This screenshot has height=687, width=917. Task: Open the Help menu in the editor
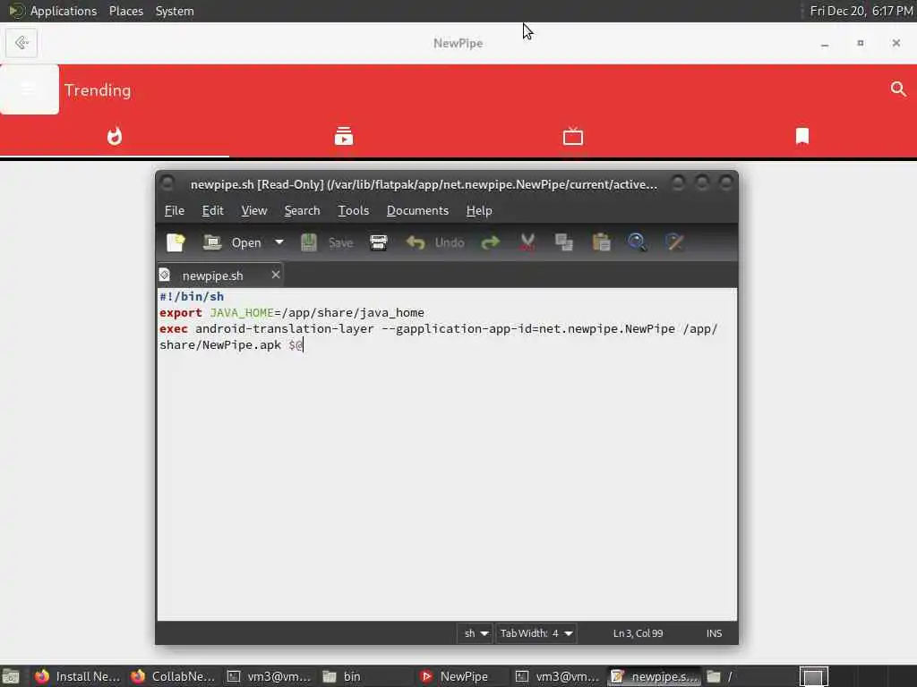(x=479, y=210)
